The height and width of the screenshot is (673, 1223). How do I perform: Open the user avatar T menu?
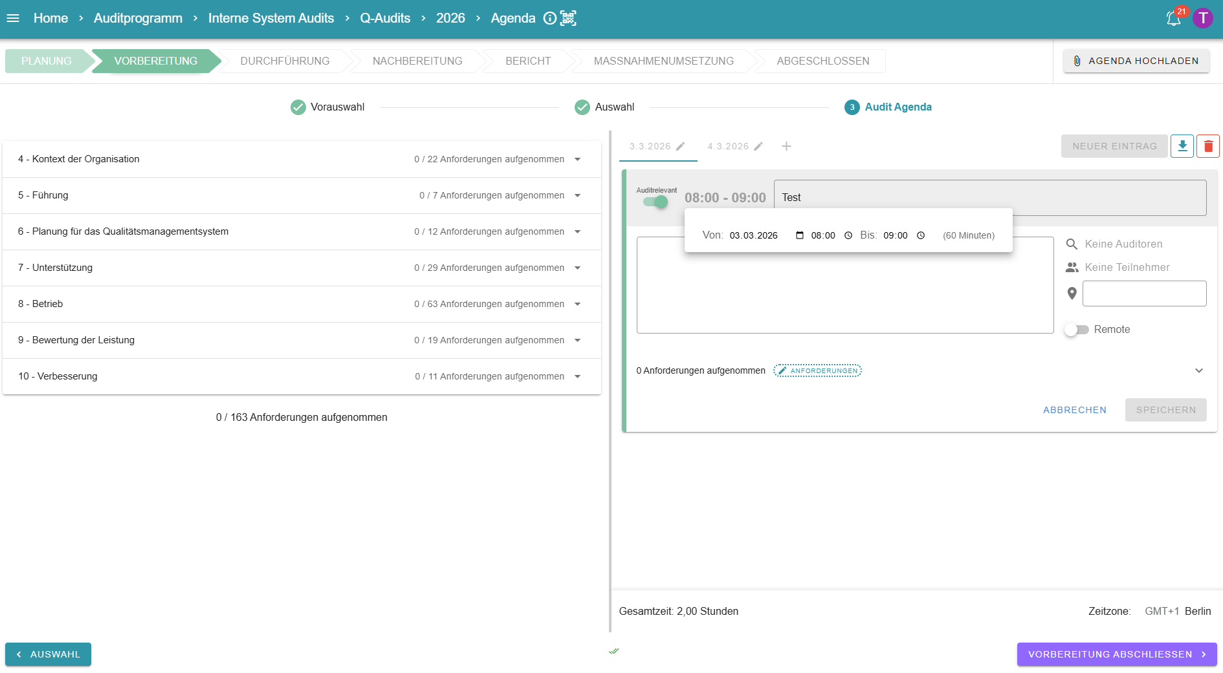tap(1202, 18)
